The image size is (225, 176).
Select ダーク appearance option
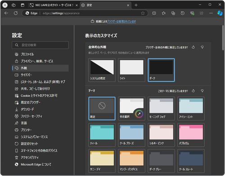click(161, 70)
